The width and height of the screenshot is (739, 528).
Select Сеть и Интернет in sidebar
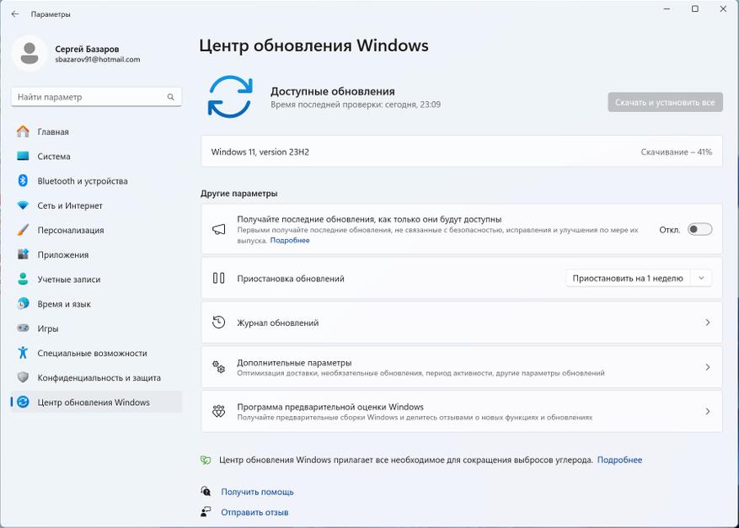pyautogui.click(x=96, y=205)
